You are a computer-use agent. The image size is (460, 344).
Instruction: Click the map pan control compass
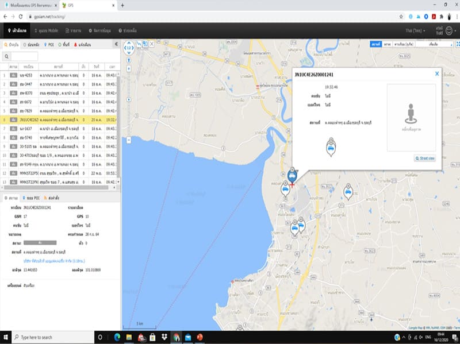(x=129, y=49)
